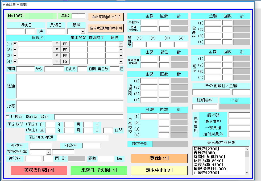Toggle the checkbox for injury row (3)
261x181 pixels.
15,56
